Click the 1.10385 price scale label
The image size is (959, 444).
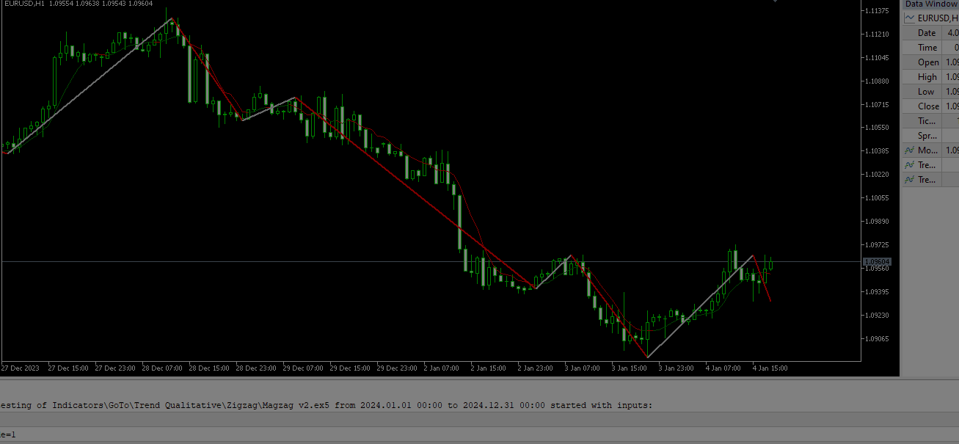click(877, 151)
